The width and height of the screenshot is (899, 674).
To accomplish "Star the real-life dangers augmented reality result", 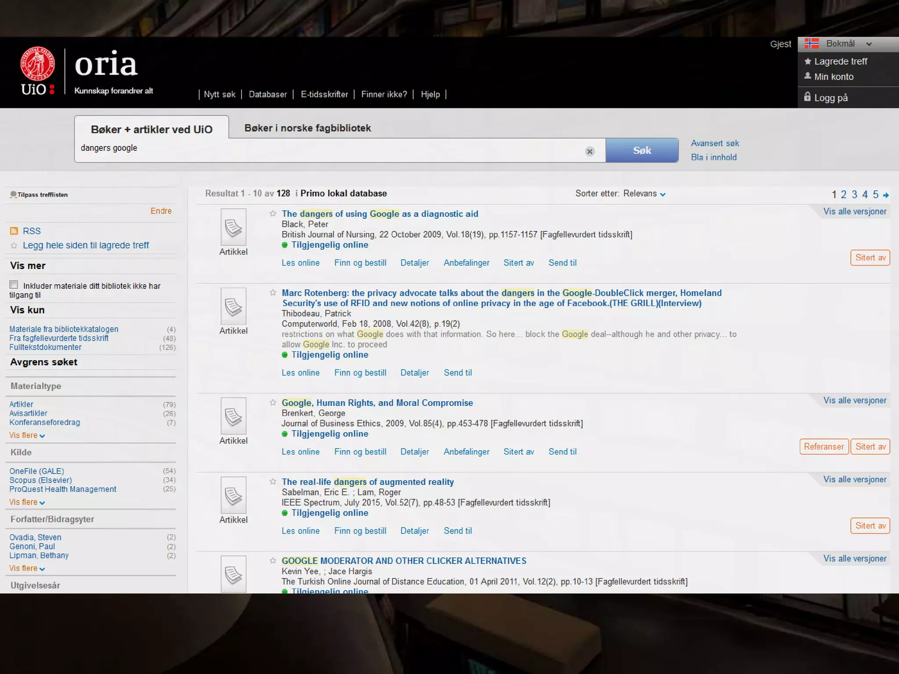I will pyautogui.click(x=273, y=482).
